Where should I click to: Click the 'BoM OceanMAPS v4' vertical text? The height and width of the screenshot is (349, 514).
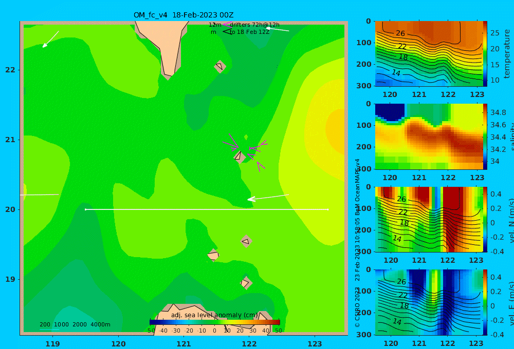357,187
